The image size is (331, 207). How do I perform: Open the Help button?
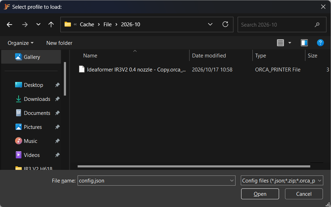pyautogui.click(x=320, y=43)
